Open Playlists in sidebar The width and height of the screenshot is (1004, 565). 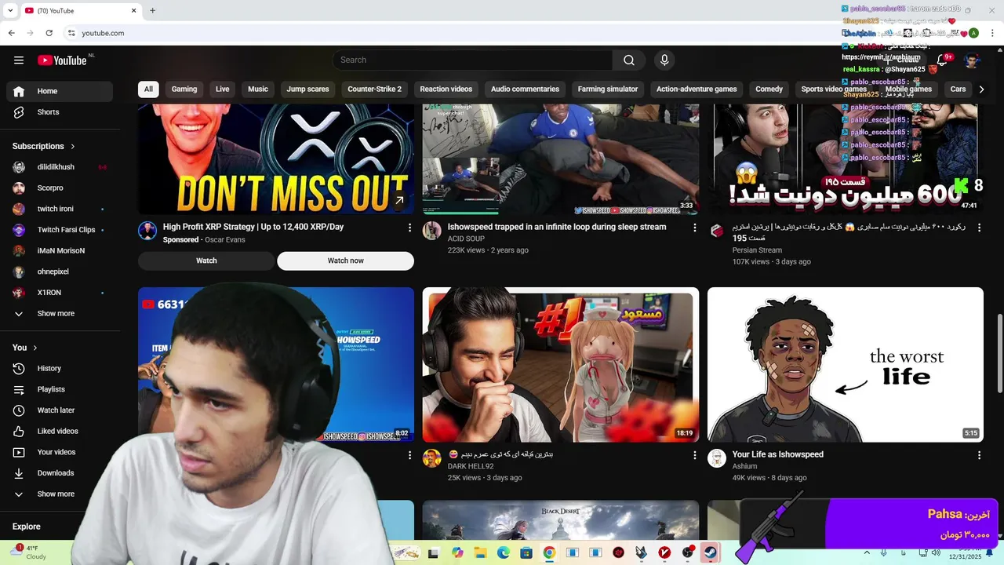pyautogui.click(x=60, y=389)
